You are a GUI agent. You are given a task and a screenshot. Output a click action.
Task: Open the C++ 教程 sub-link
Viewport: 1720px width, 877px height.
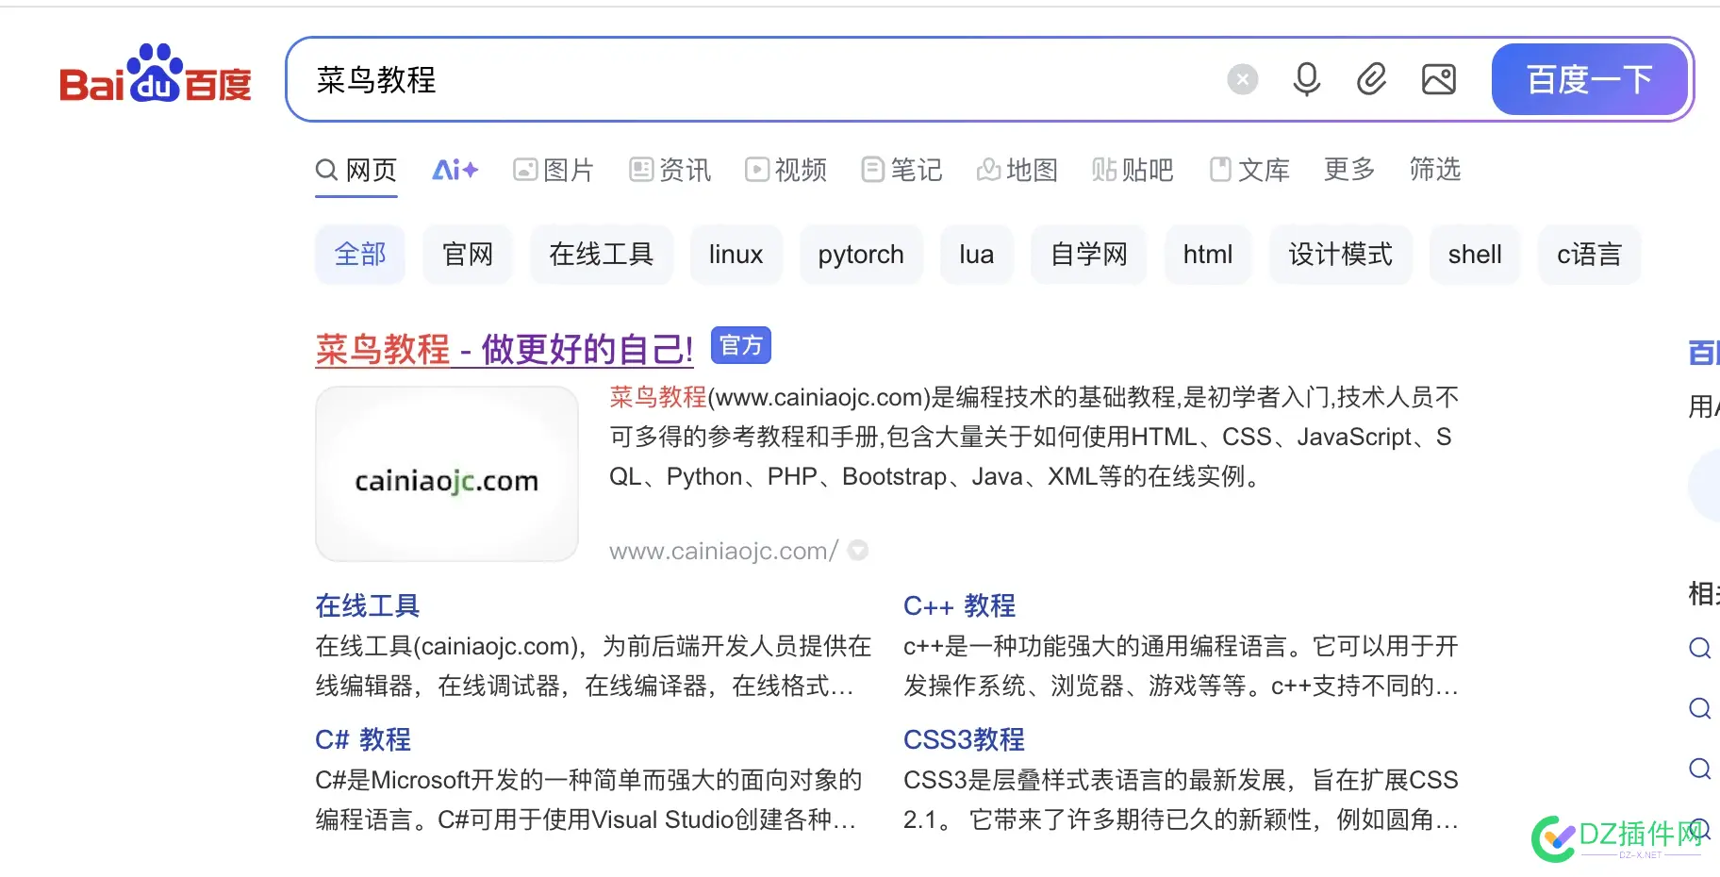pos(959,605)
